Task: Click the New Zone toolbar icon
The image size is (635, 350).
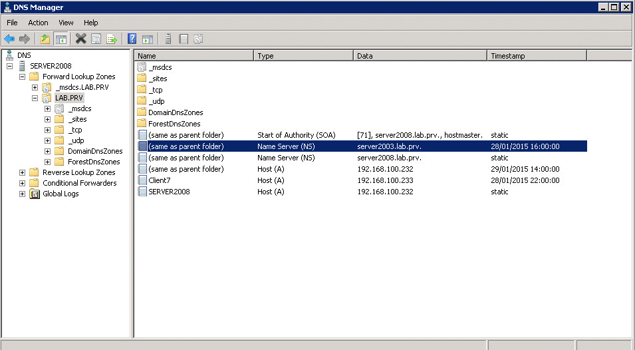Action: point(198,39)
